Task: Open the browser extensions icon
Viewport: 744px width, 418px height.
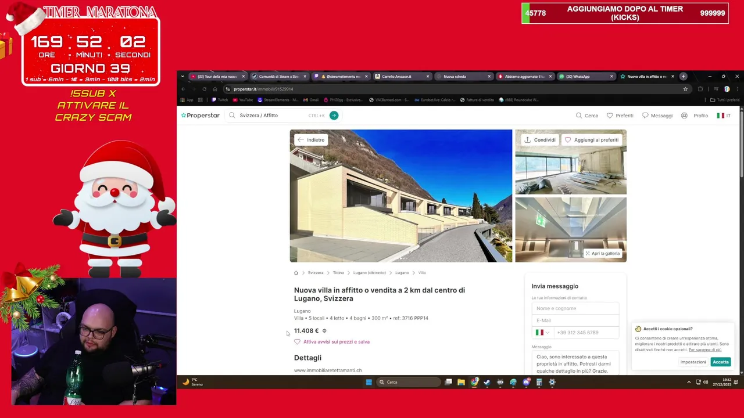Action: click(700, 89)
